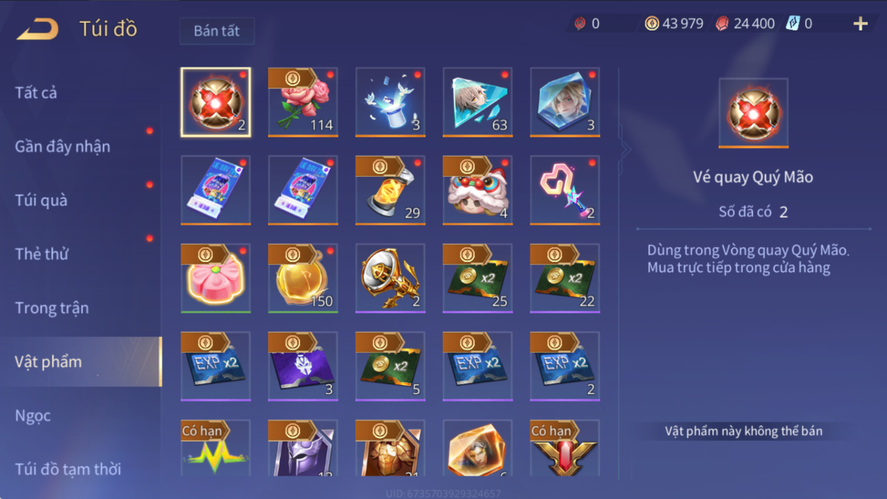
Task: Select the double gold card with 25
Action: pyautogui.click(x=477, y=278)
